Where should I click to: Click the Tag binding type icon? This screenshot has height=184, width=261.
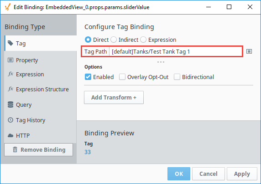point(10,43)
